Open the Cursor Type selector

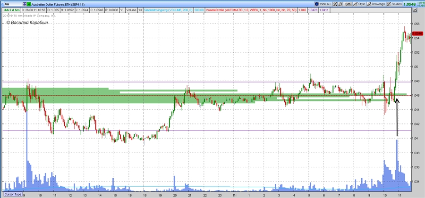pos(12,194)
